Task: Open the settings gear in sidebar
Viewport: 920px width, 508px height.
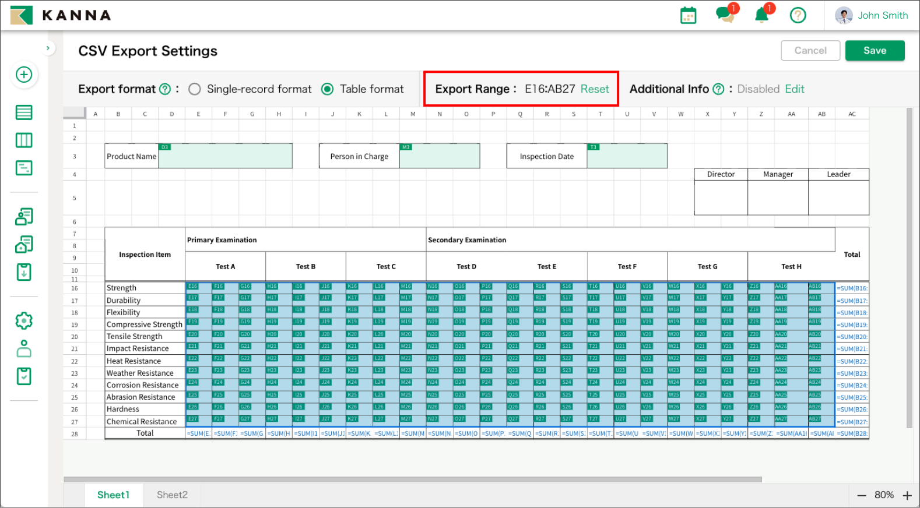Action: click(x=24, y=320)
